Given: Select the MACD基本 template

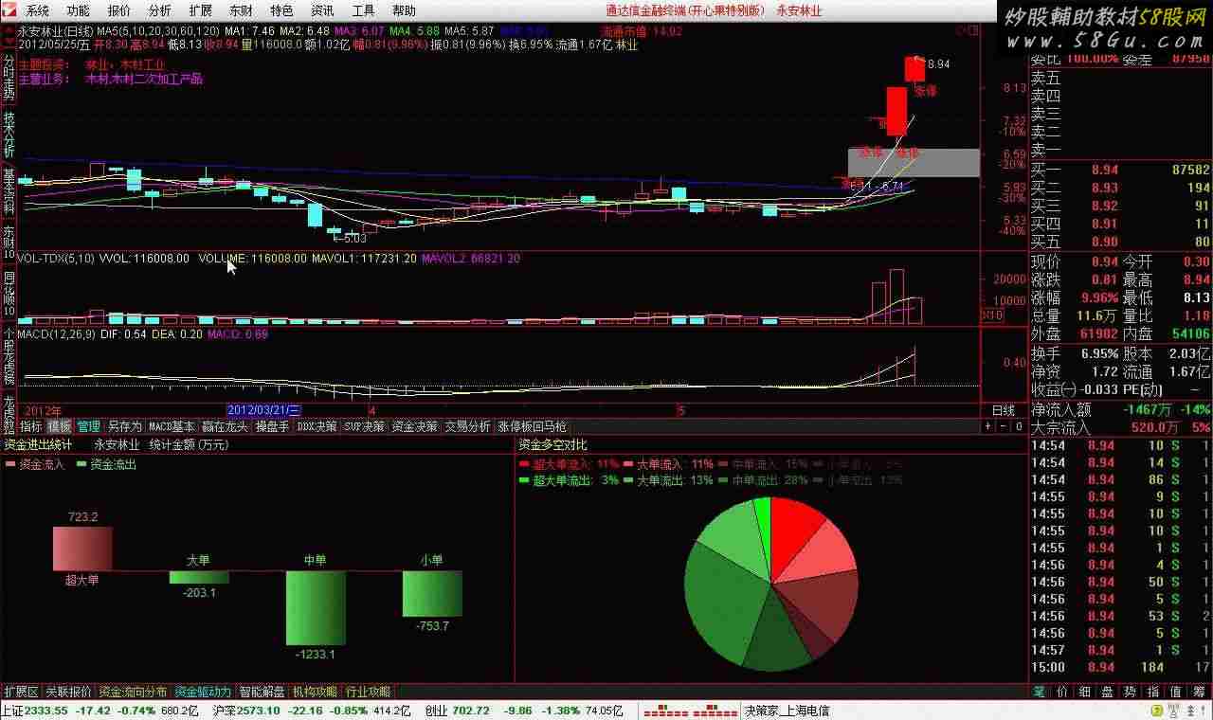Looking at the screenshot, I should (172, 426).
